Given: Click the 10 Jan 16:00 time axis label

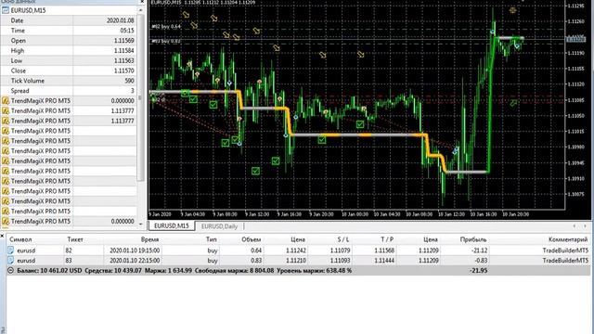Looking at the screenshot, I should 484,214.
